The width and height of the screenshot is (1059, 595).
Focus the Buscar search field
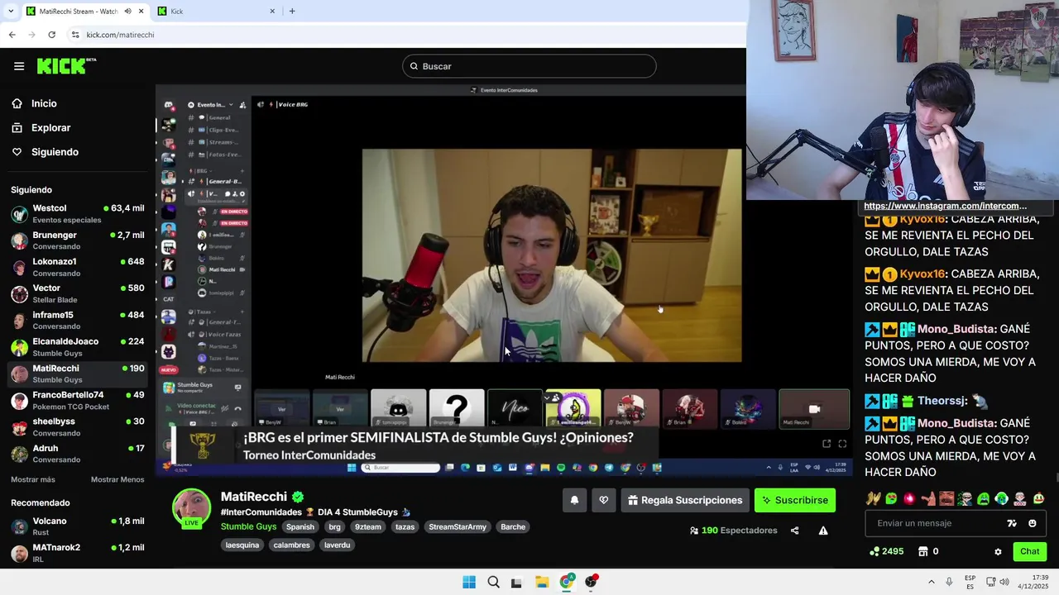pyautogui.click(x=529, y=66)
